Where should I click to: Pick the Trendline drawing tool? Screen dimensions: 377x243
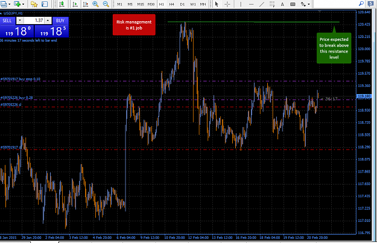[262, 4]
